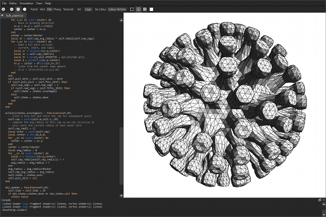The width and height of the screenshot is (326, 217).
Task: Choose the four-pane grid layout icon
Action: point(145,9)
